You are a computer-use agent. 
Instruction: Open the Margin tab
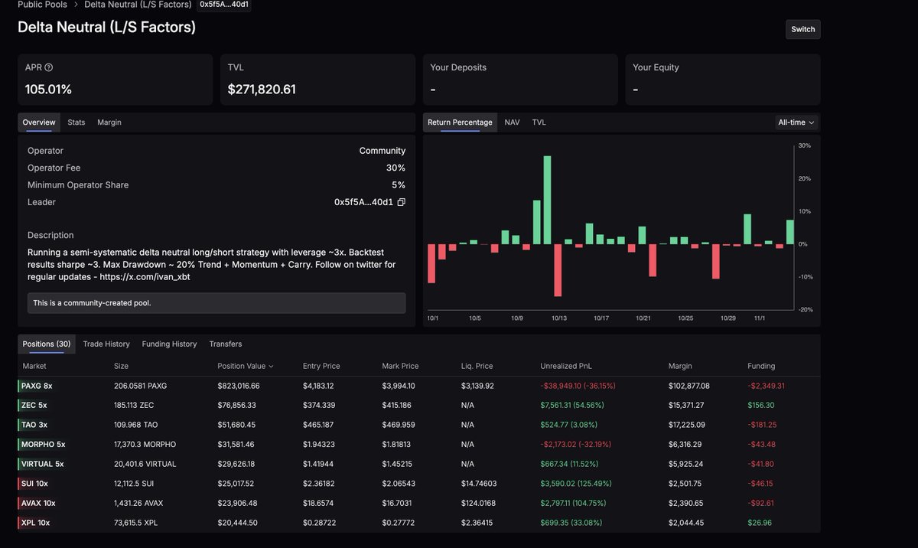[109, 122]
